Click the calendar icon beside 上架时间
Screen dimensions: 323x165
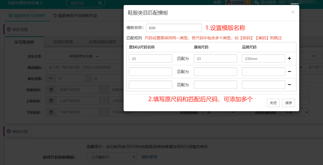[x=51, y=101]
